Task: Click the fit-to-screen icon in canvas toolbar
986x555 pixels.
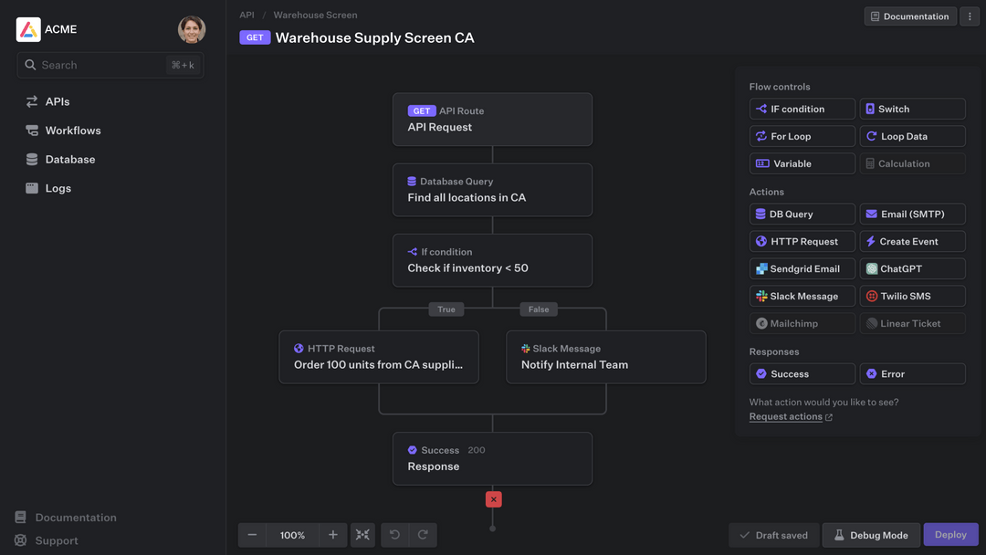Action: pyautogui.click(x=362, y=534)
